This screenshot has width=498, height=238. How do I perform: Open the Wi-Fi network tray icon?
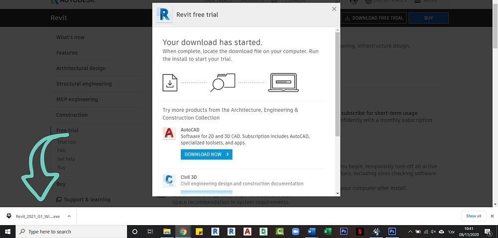click(426, 232)
